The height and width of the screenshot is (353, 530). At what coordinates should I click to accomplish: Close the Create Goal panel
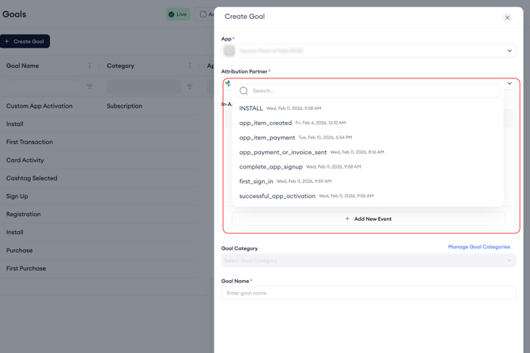click(x=507, y=17)
